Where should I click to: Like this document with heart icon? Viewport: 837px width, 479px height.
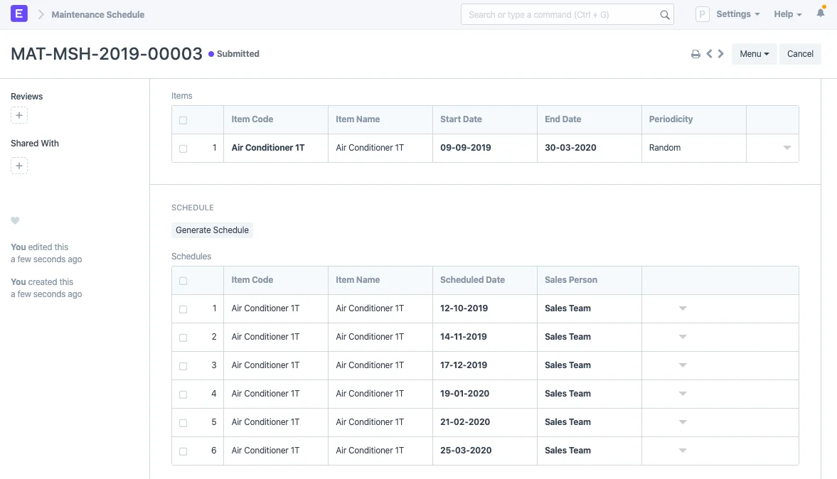coord(15,221)
